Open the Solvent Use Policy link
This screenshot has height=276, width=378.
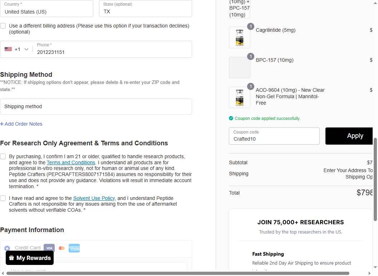(x=94, y=198)
